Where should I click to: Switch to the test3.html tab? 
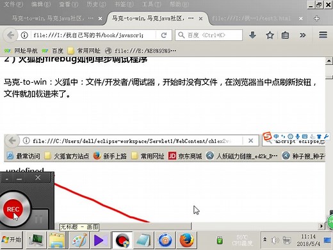point(251,19)
